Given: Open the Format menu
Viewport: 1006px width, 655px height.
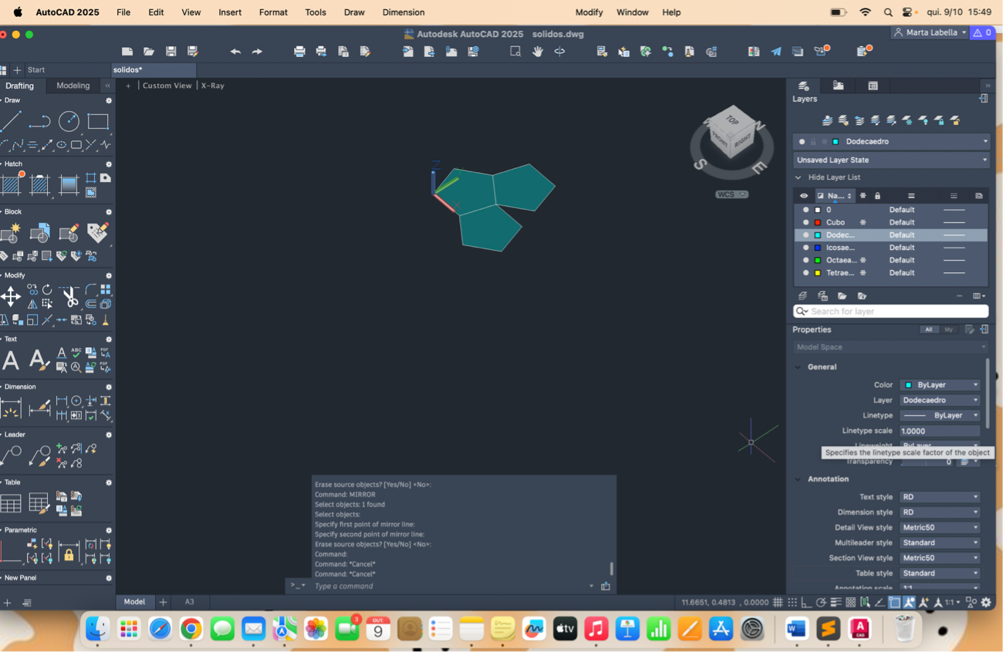Looking at the screenshot, I should (274, 12).
